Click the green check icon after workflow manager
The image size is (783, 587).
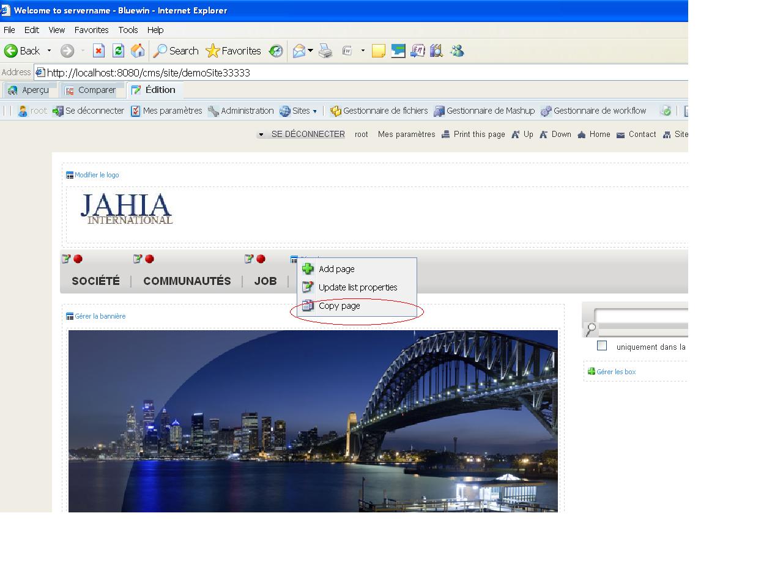[x=666, y=111]
